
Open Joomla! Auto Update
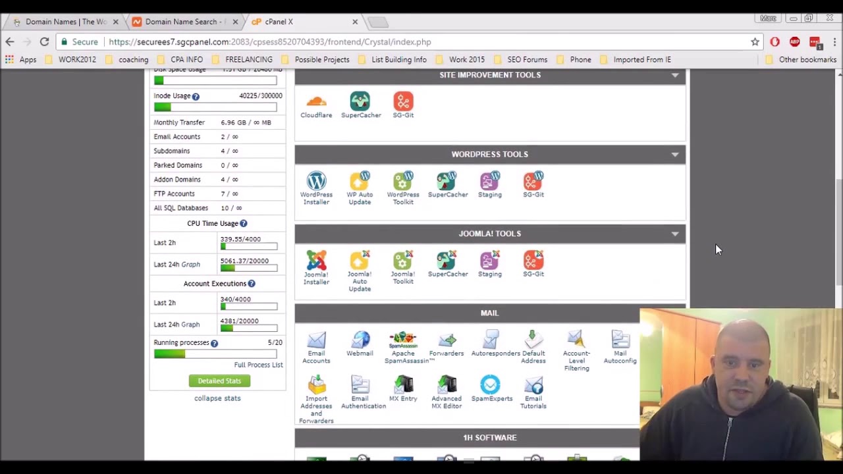[x=360, y=272]
